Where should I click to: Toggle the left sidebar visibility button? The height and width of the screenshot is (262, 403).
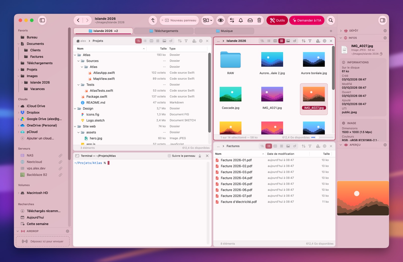pyautogui.click(x=42, y=20)
